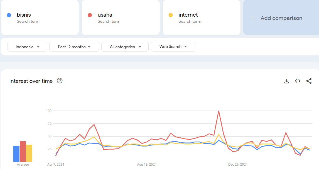Click the plus icon in Add comparison

tap(253, 18)
